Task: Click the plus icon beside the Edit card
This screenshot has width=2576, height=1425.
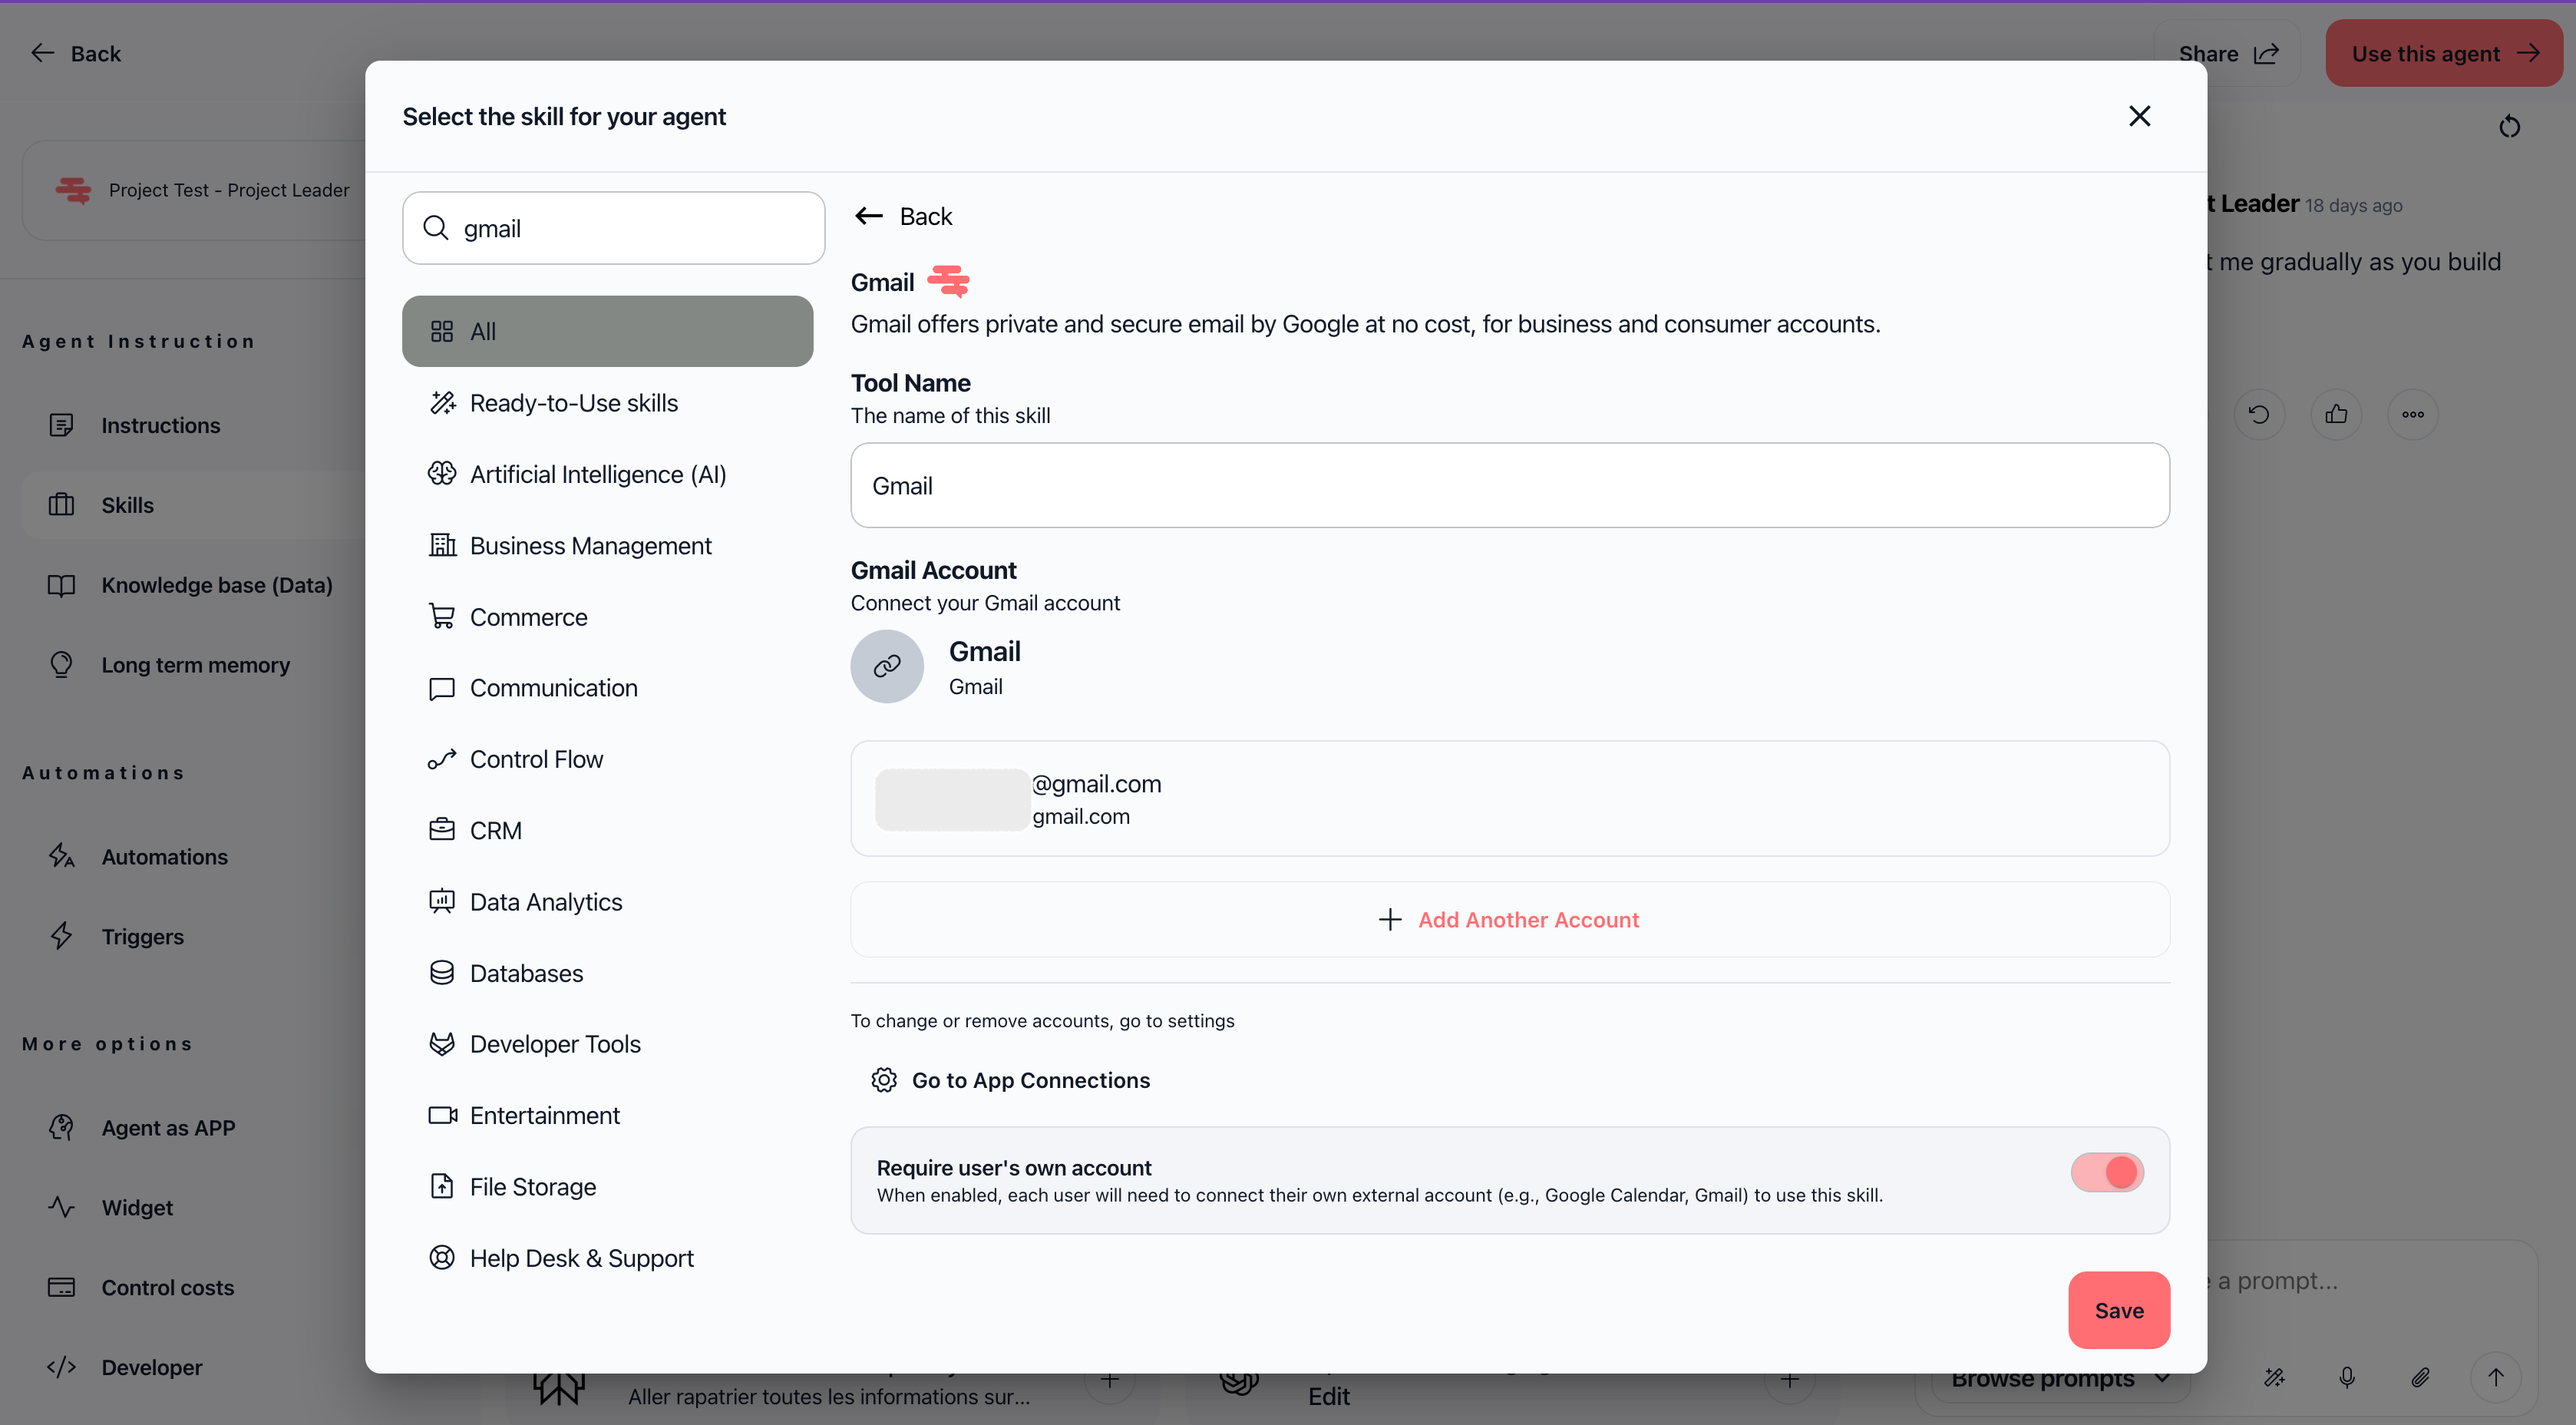Action: tap(1789, 1380)
